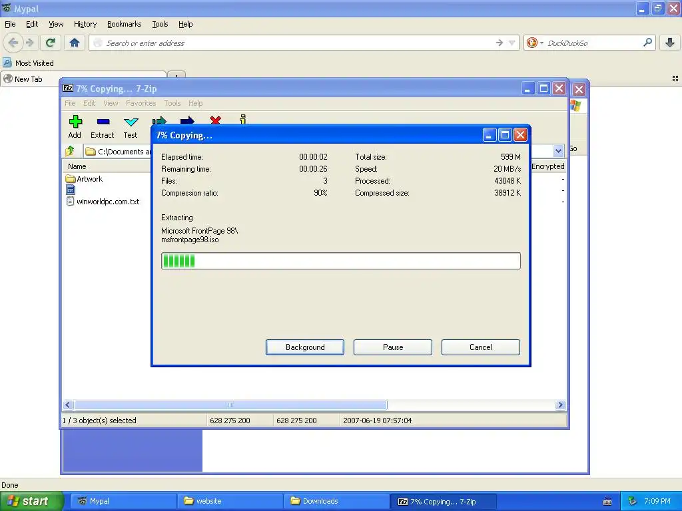Click the left arrow of 7-Zip horizontal scrollbar
Screen dimensions: 682x511
68,405
